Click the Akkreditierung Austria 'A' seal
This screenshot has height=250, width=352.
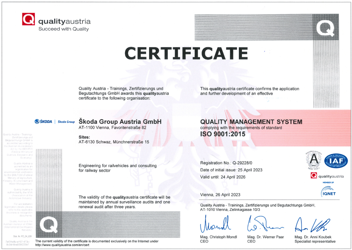tap(313, 161)
